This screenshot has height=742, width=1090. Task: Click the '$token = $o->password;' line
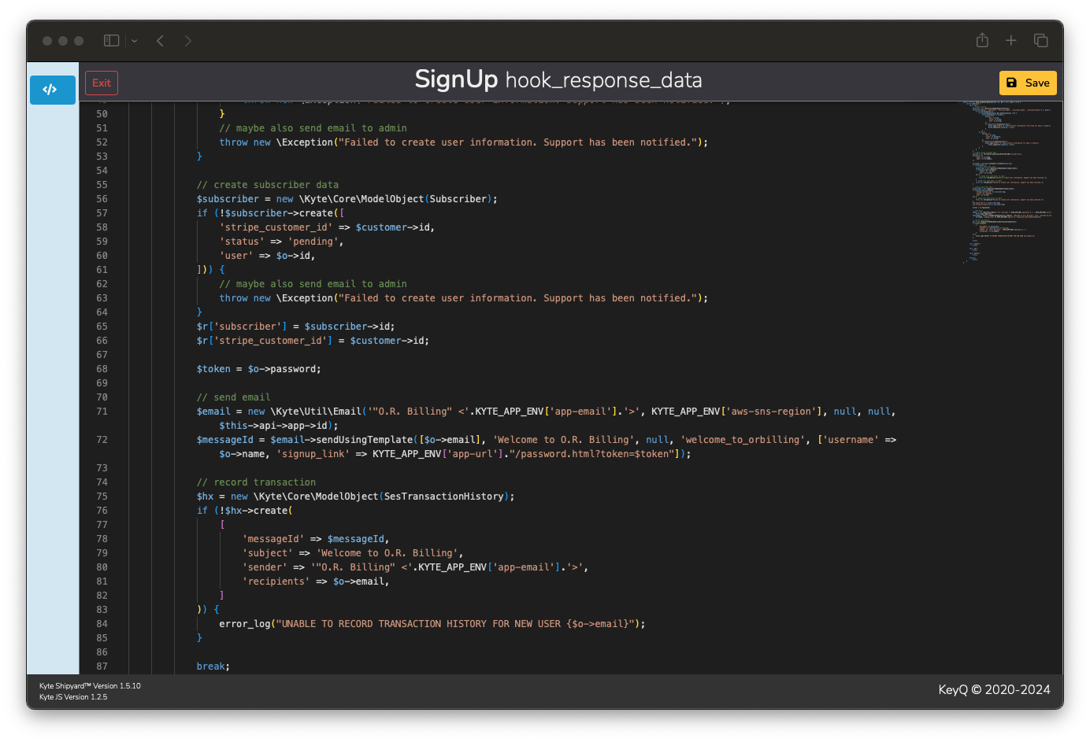(x=259, y=369)
